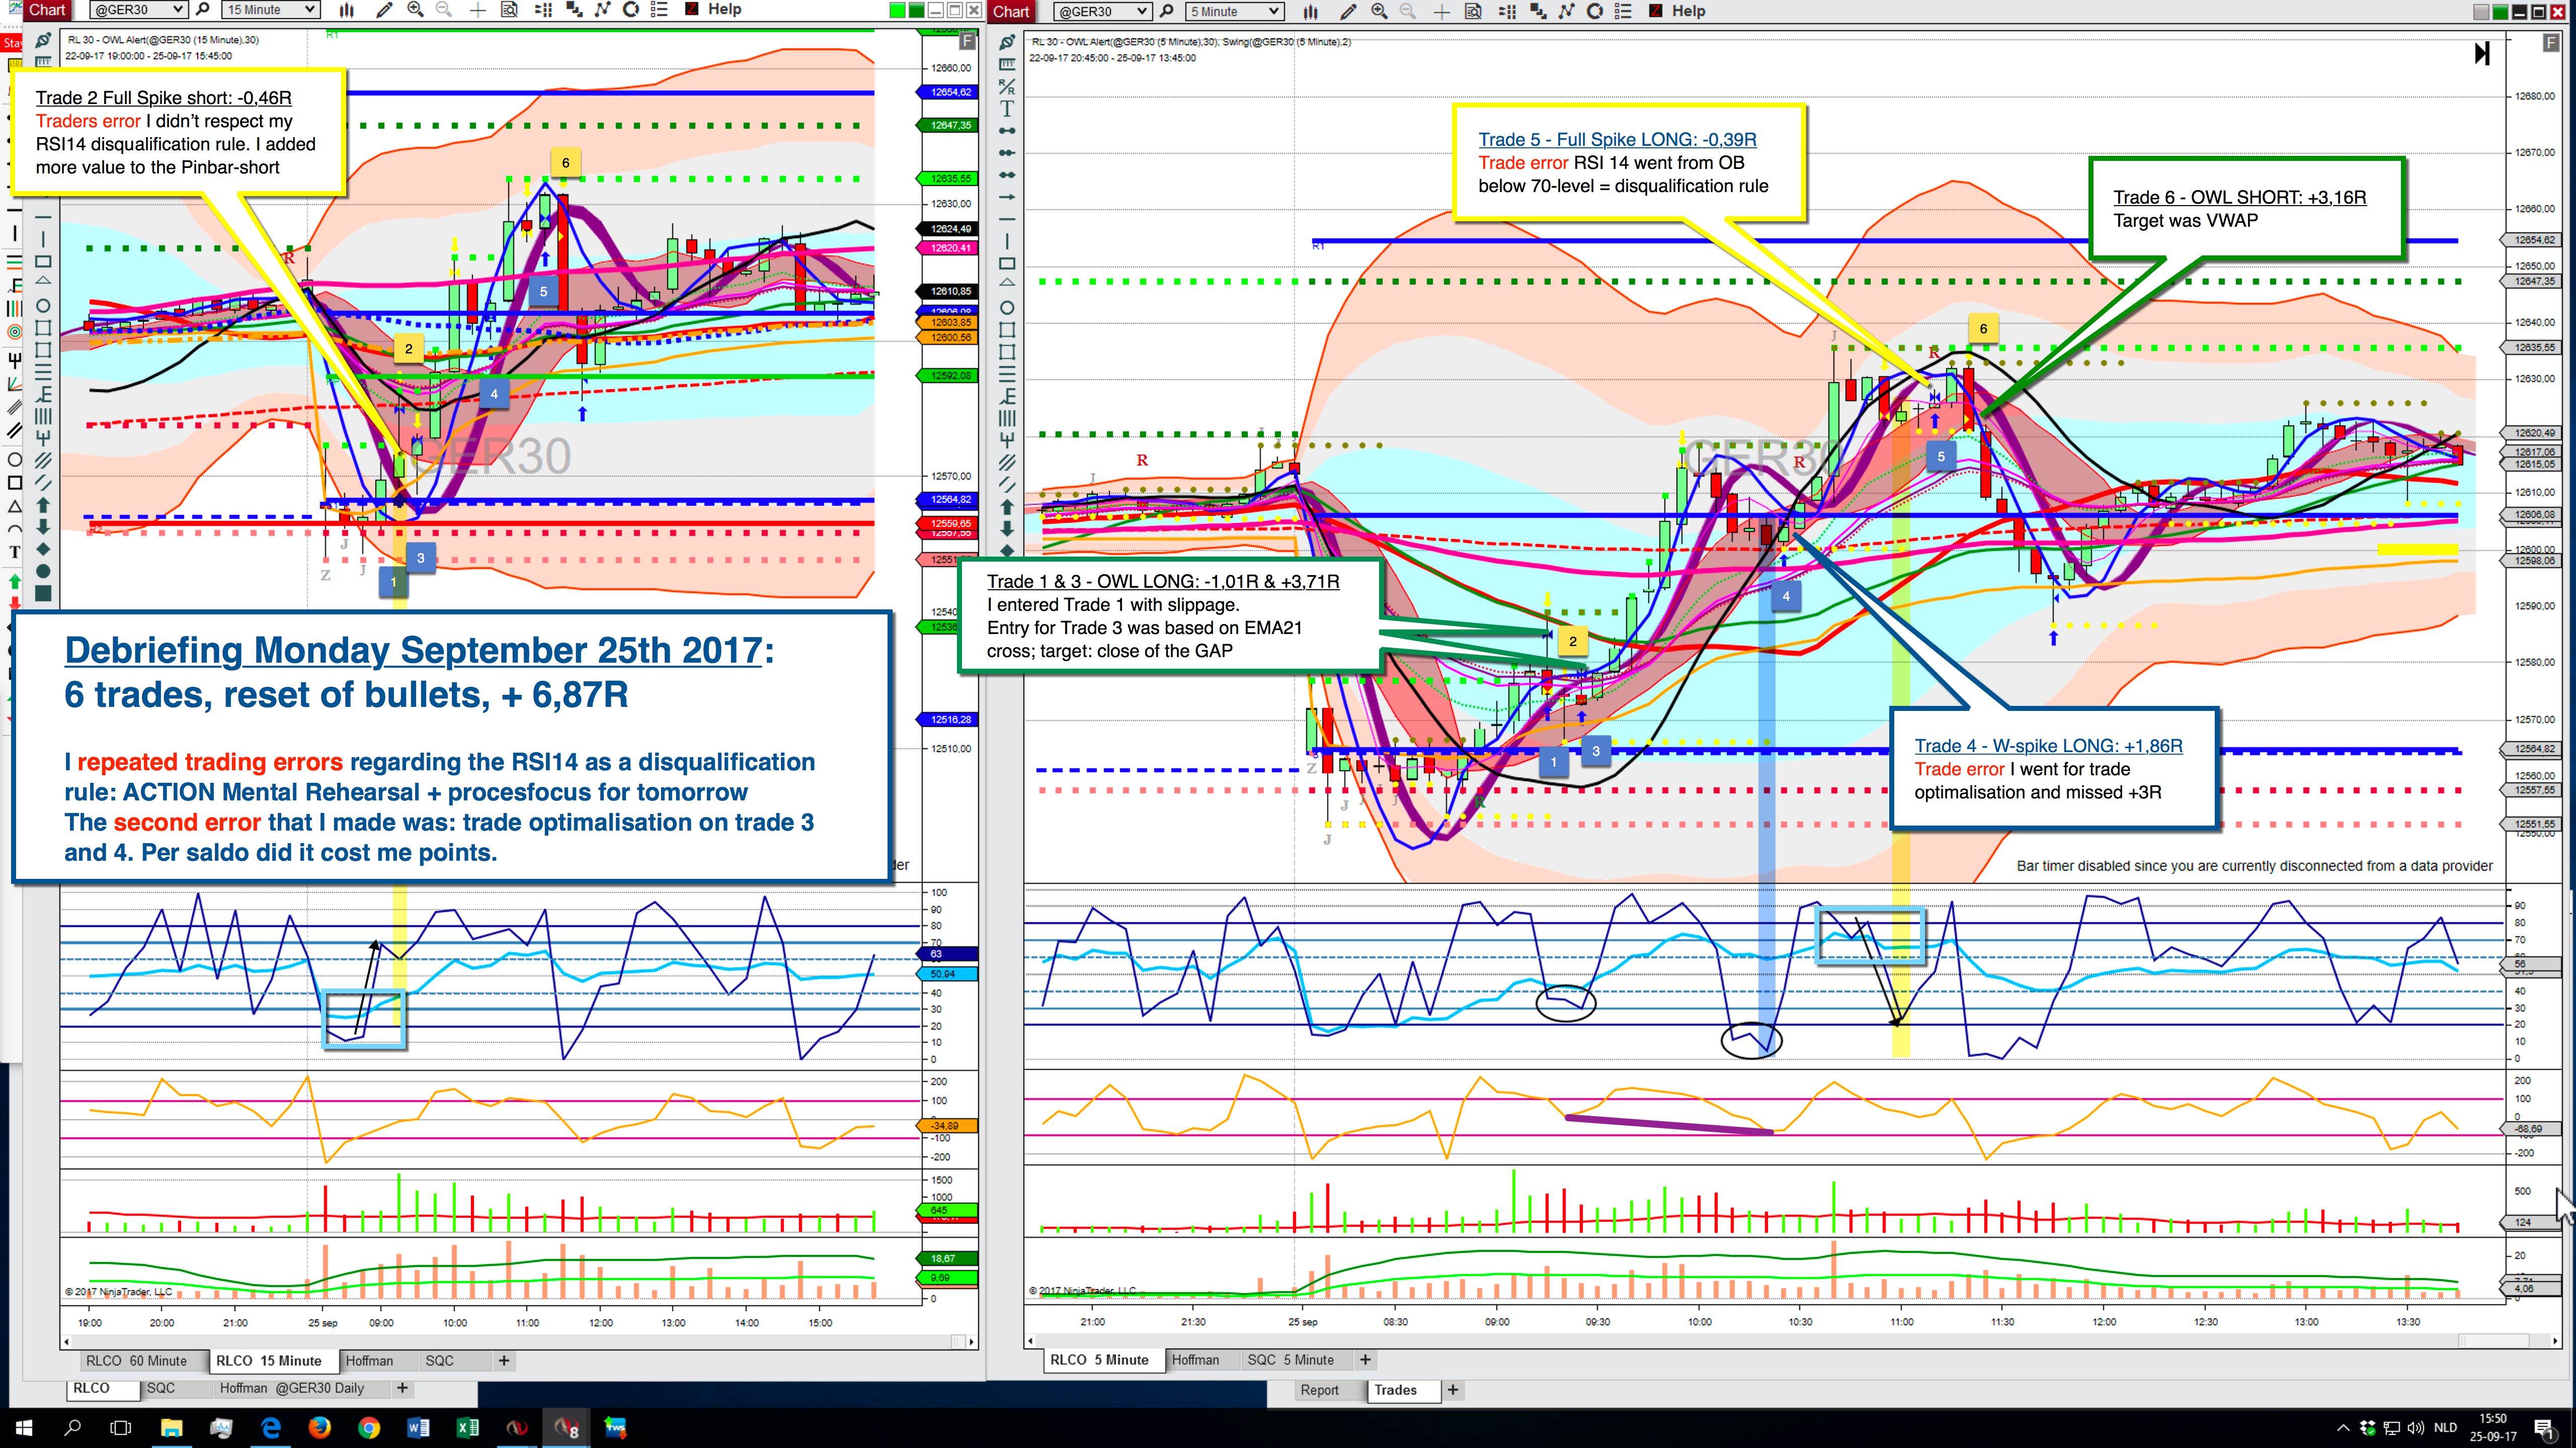Open Google Chrome from the taskbar

pos(369,1428)
